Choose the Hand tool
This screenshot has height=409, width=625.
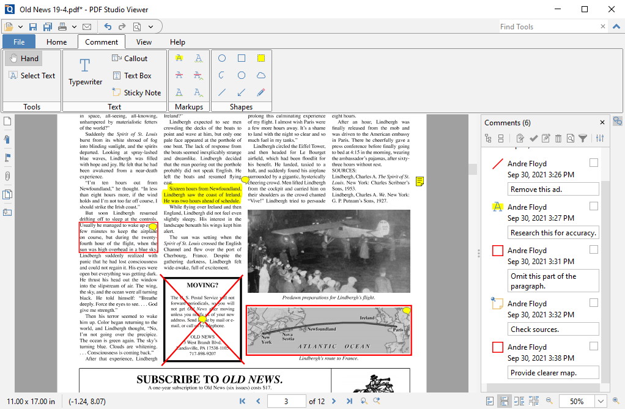click(23, 58)
